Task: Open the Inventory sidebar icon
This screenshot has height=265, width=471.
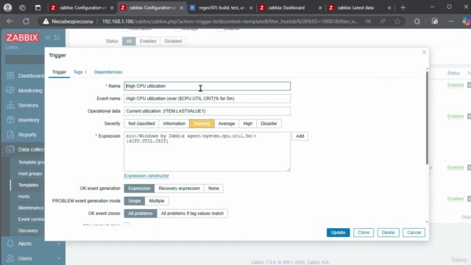Action: (x=10, y=120)
